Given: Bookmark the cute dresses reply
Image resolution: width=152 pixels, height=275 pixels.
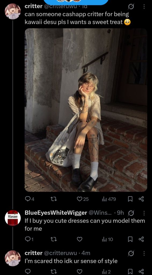Looking at the screenshot, I should (x=130, y=239).
